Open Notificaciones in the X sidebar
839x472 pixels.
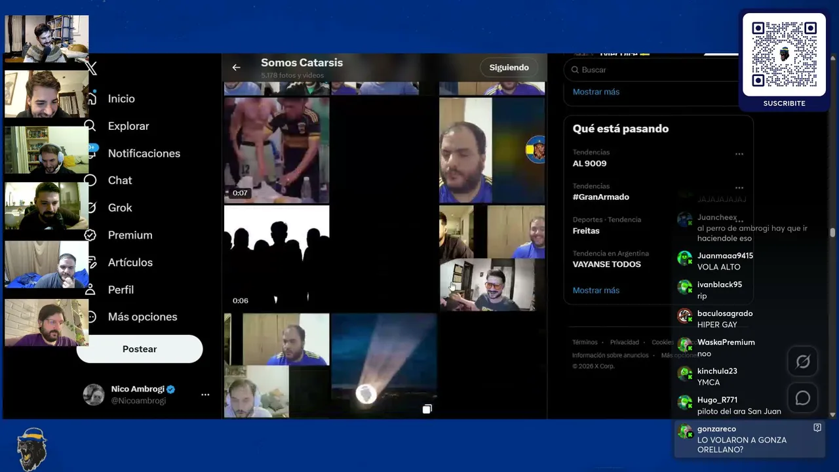tap(144, 153)
